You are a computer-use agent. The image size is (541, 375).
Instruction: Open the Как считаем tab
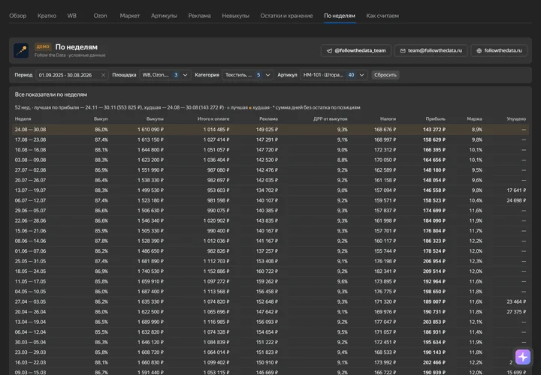tap(382, 16)
